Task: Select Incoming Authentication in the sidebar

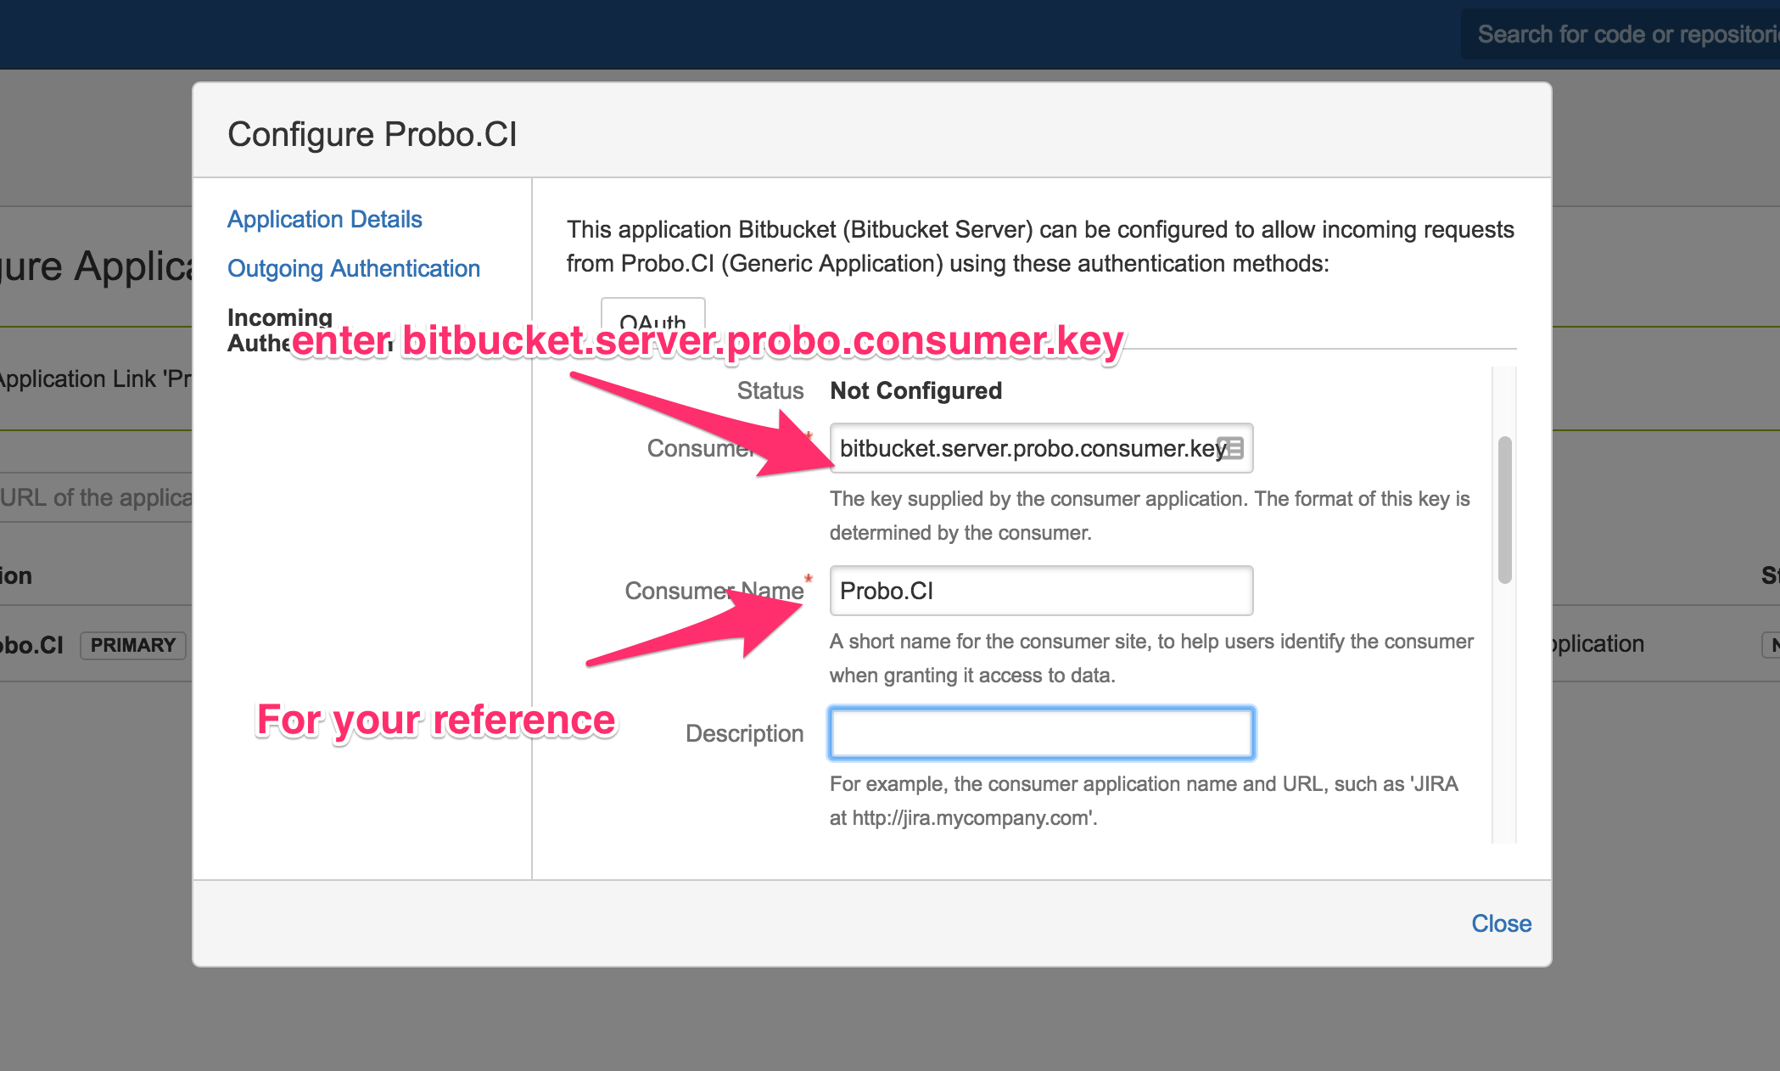Action: (x=279, y=319)
